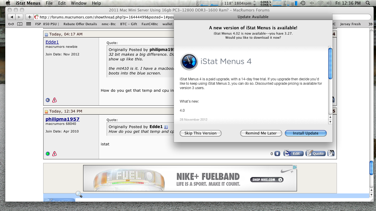Viewport: 376px width, 211px height.
Task: Open Reading List glasses icon
Action: [x=11, y=24]
